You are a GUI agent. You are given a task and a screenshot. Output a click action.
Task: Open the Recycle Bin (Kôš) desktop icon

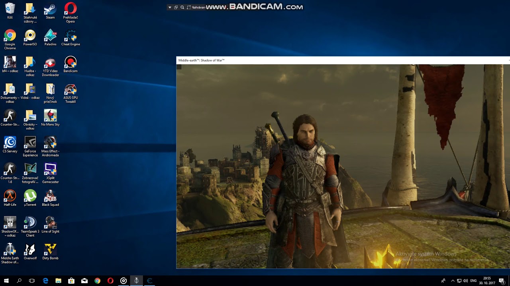(x=10, y=11)
